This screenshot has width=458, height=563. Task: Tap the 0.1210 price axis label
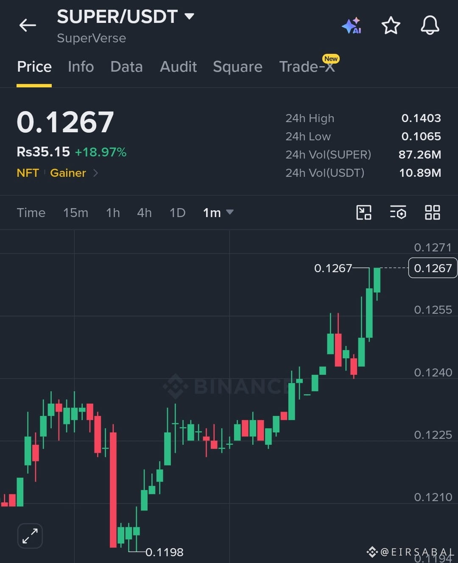(x=433, y=497)
